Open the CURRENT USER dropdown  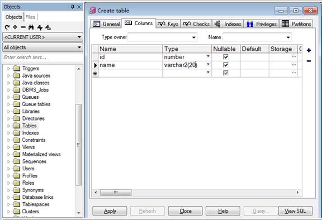point(79,37)
